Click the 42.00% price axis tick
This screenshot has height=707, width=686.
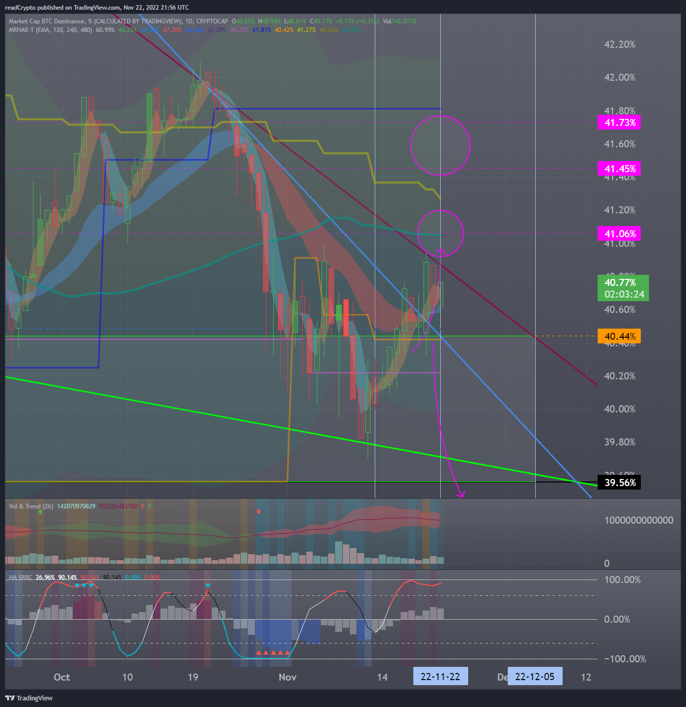click(619, 77)
